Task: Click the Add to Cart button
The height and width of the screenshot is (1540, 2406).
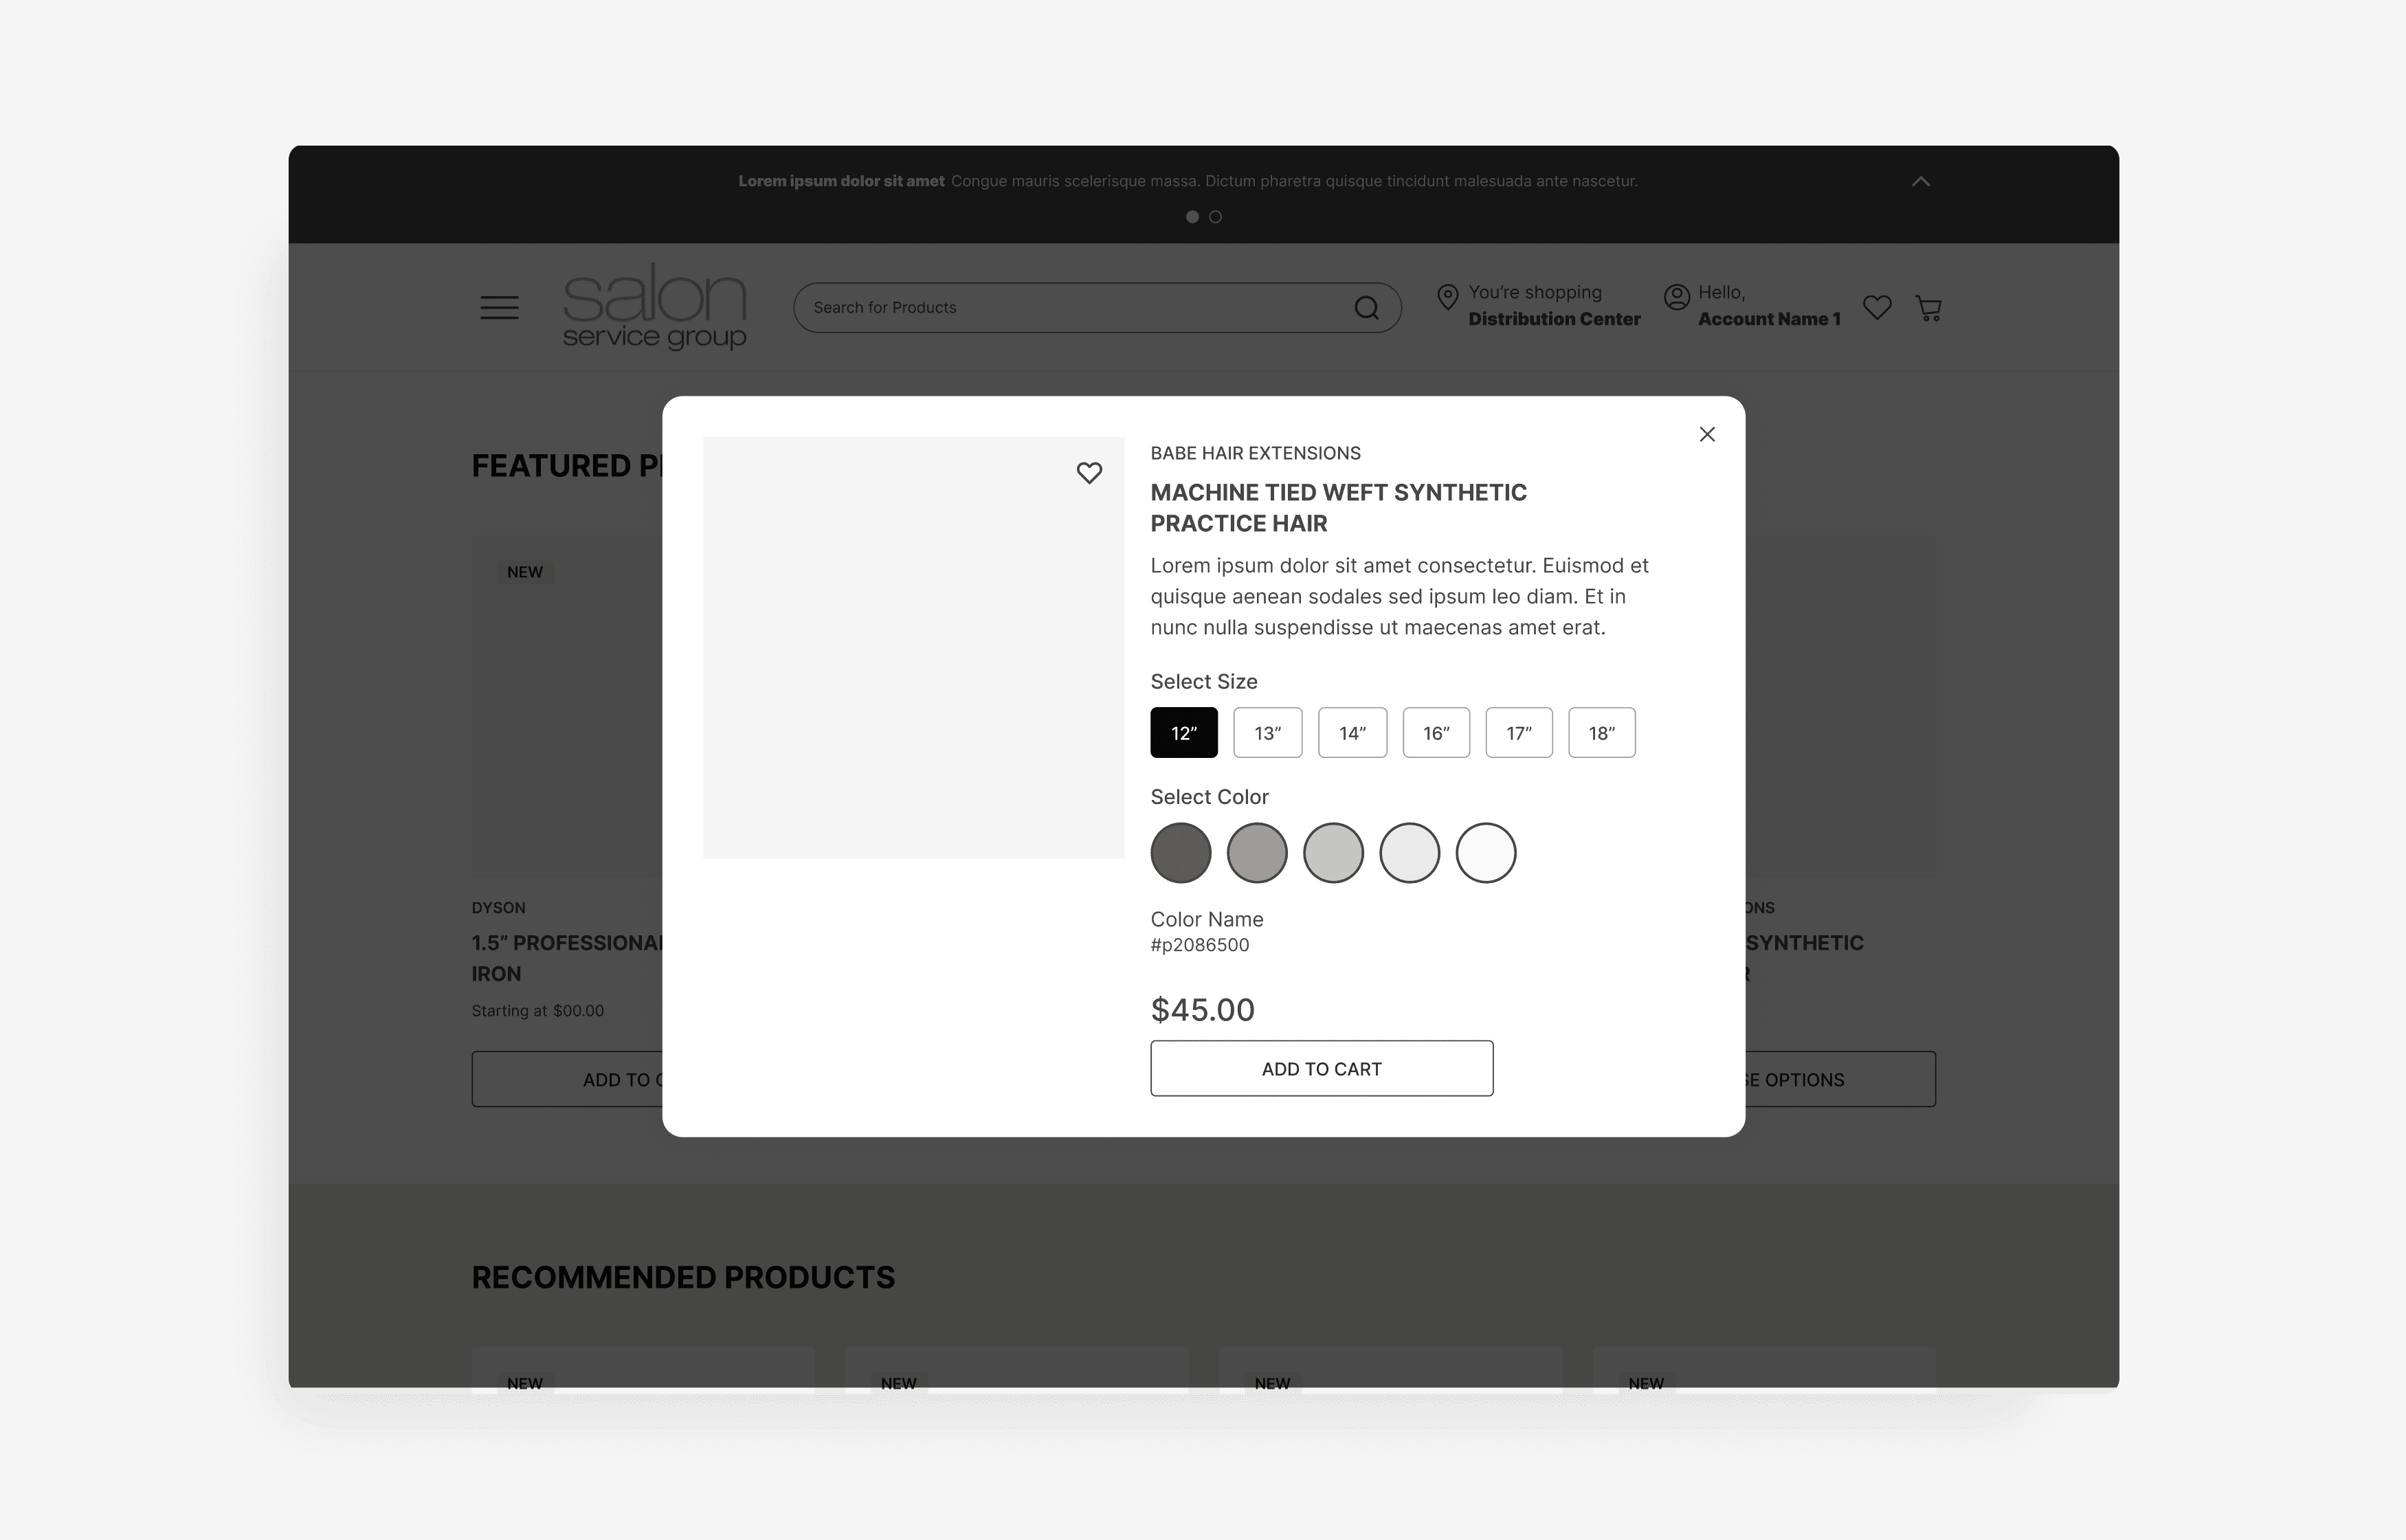Action: coord(1322,1069)
